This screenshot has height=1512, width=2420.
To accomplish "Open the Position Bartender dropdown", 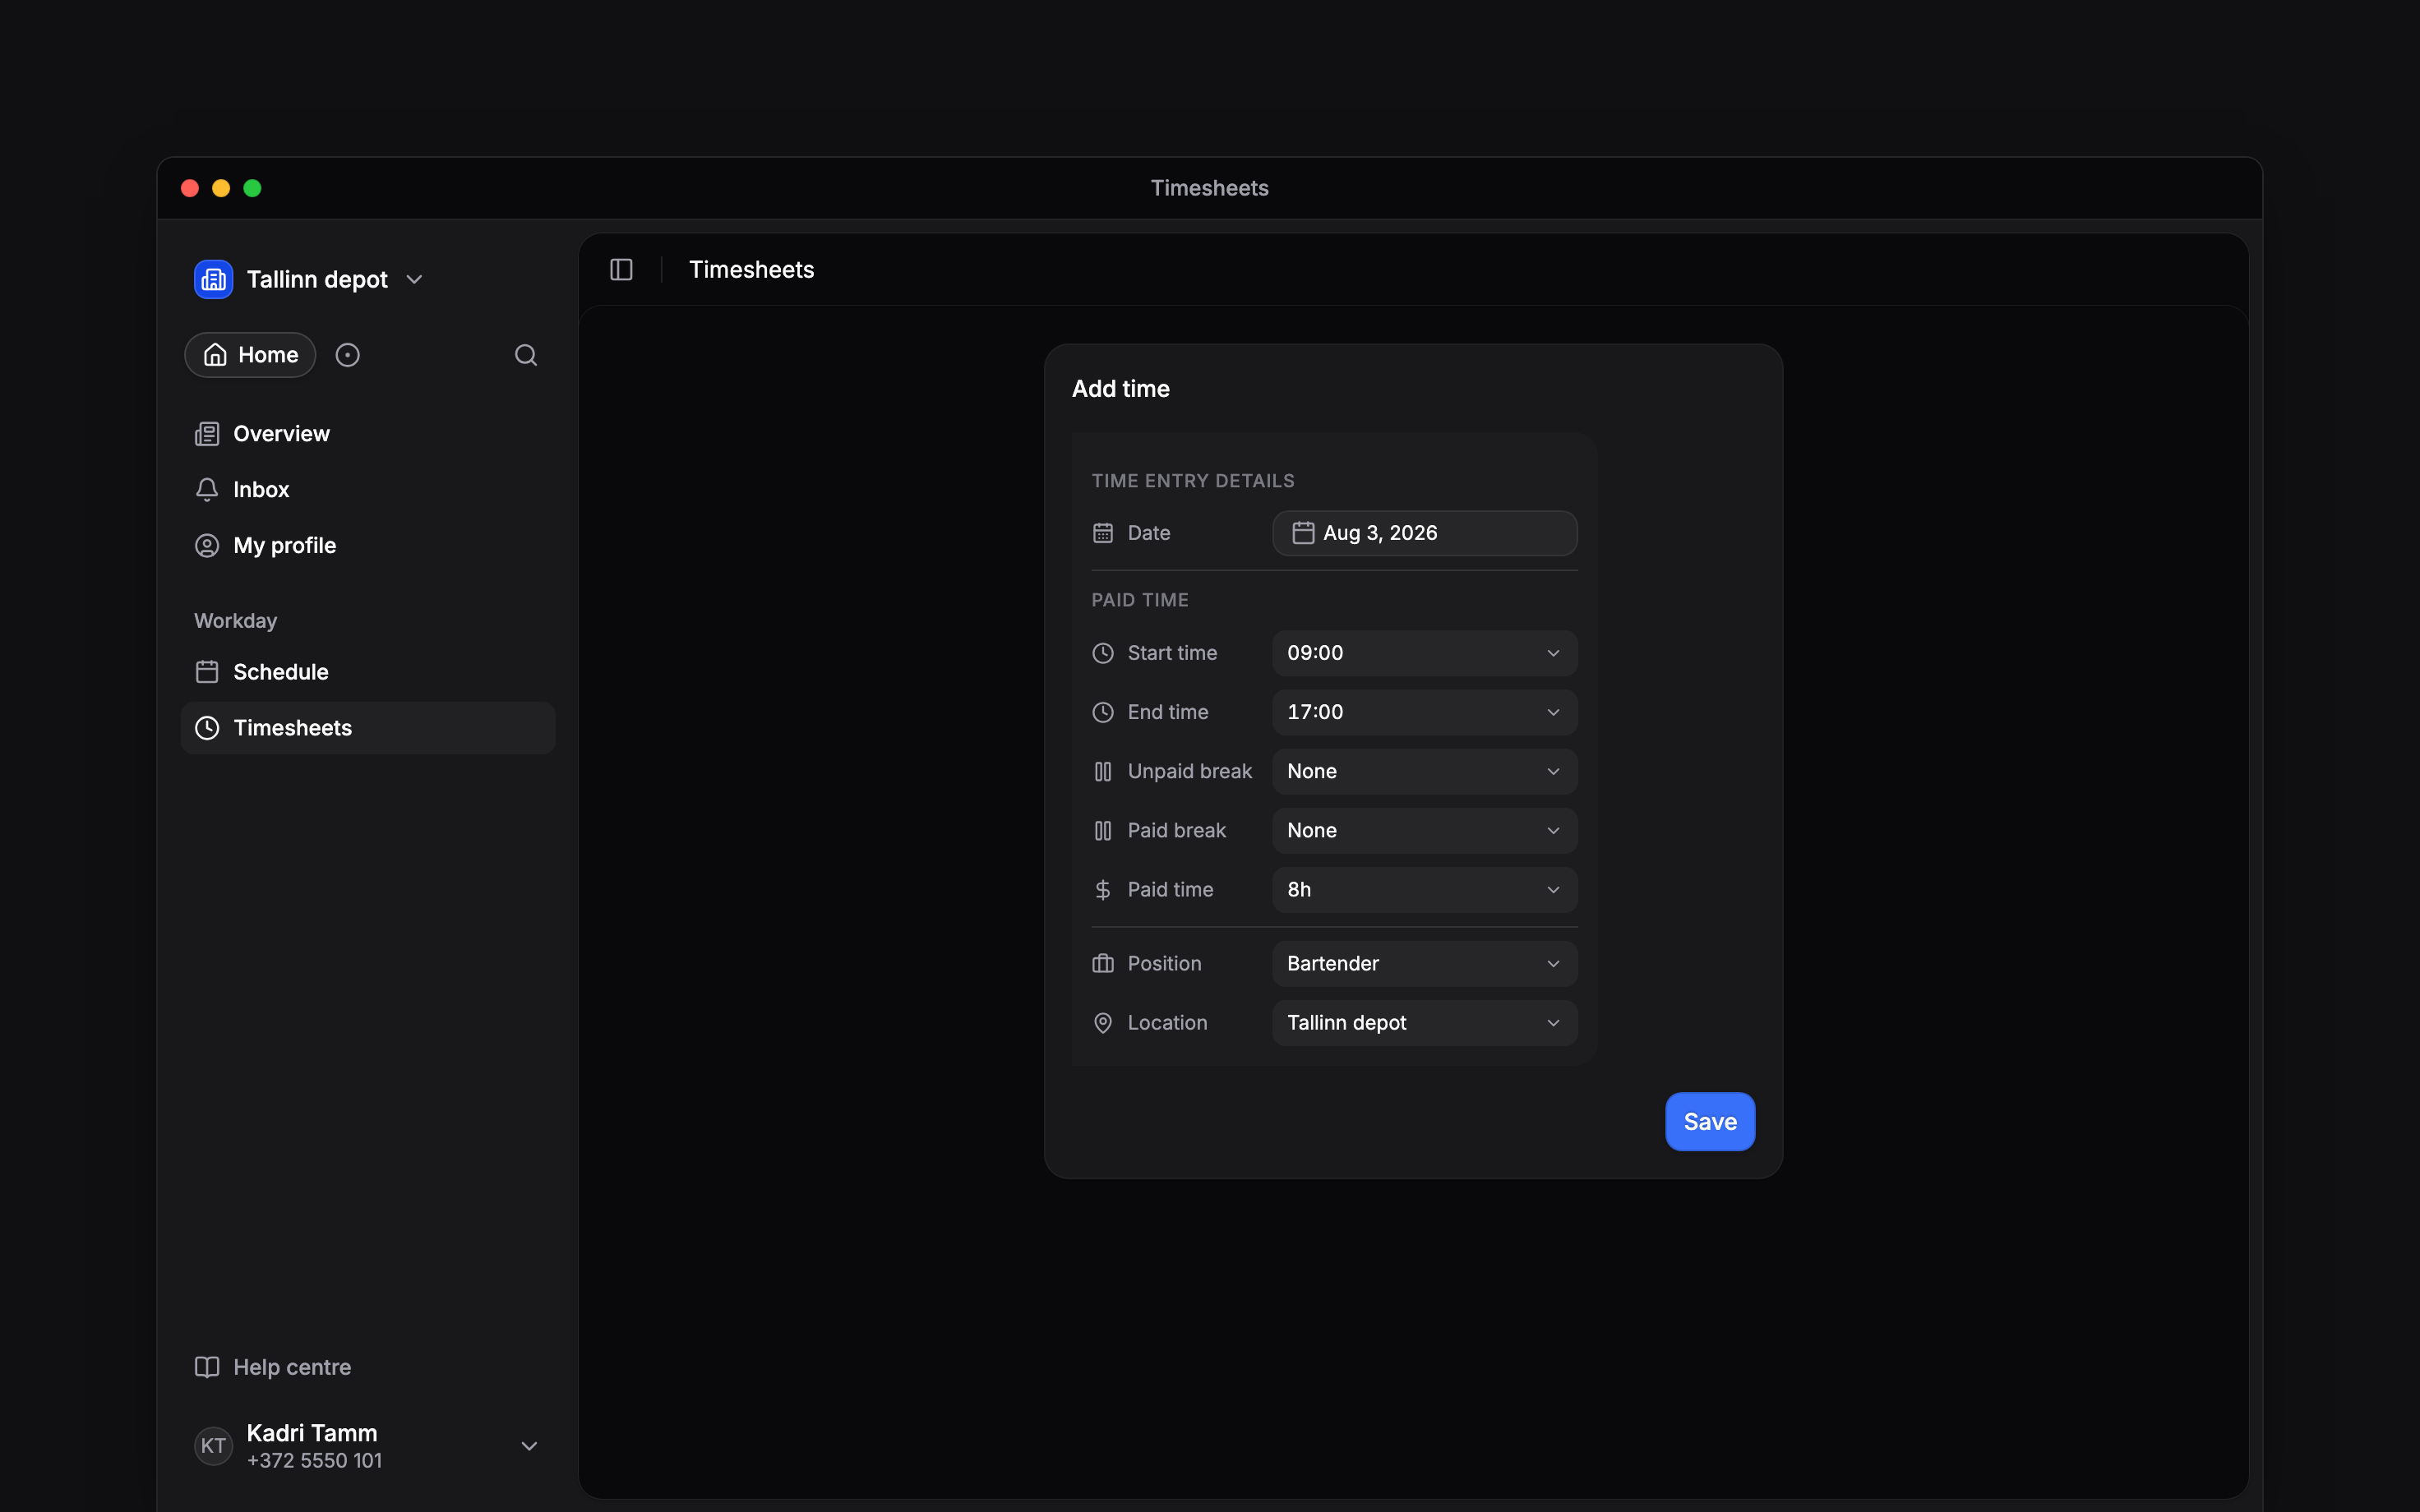I will pos(1424,964).
